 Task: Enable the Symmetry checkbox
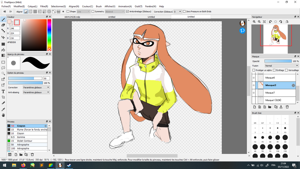click(x=93, y=11)
